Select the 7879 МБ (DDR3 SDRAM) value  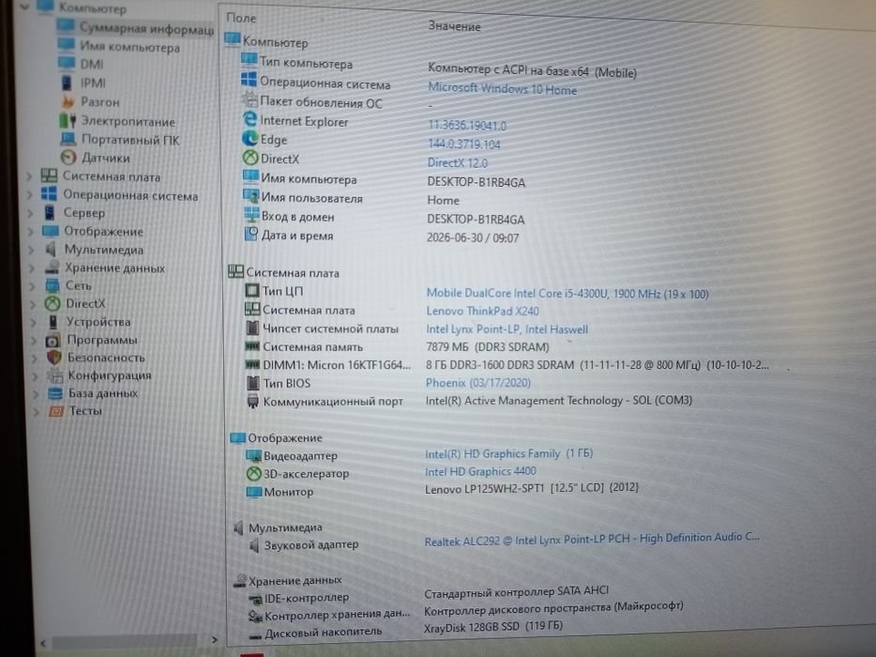pos(487,347)
